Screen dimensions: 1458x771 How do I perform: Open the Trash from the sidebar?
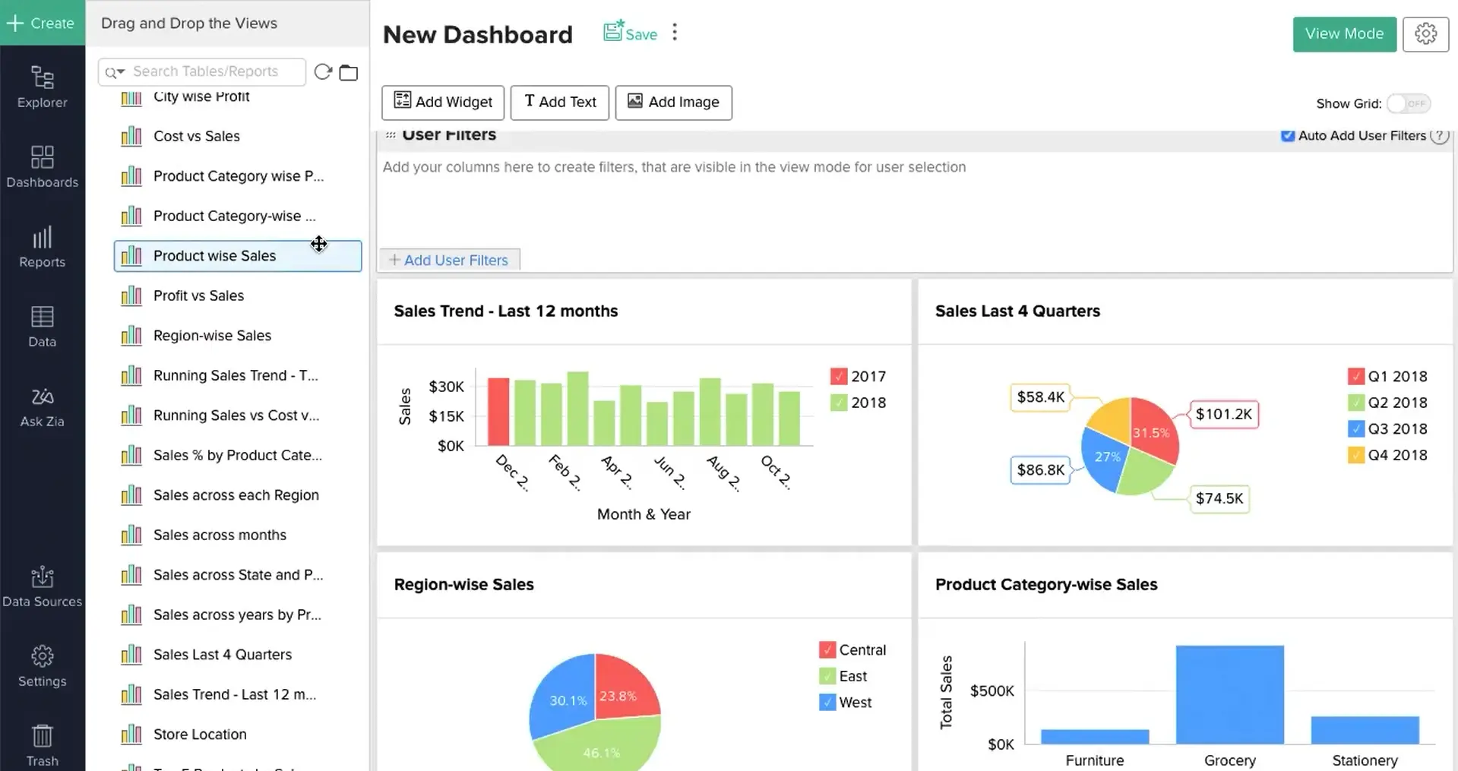point(42,741)
